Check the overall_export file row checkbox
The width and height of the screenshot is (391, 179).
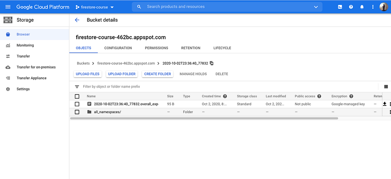click(x=77, y=104)
